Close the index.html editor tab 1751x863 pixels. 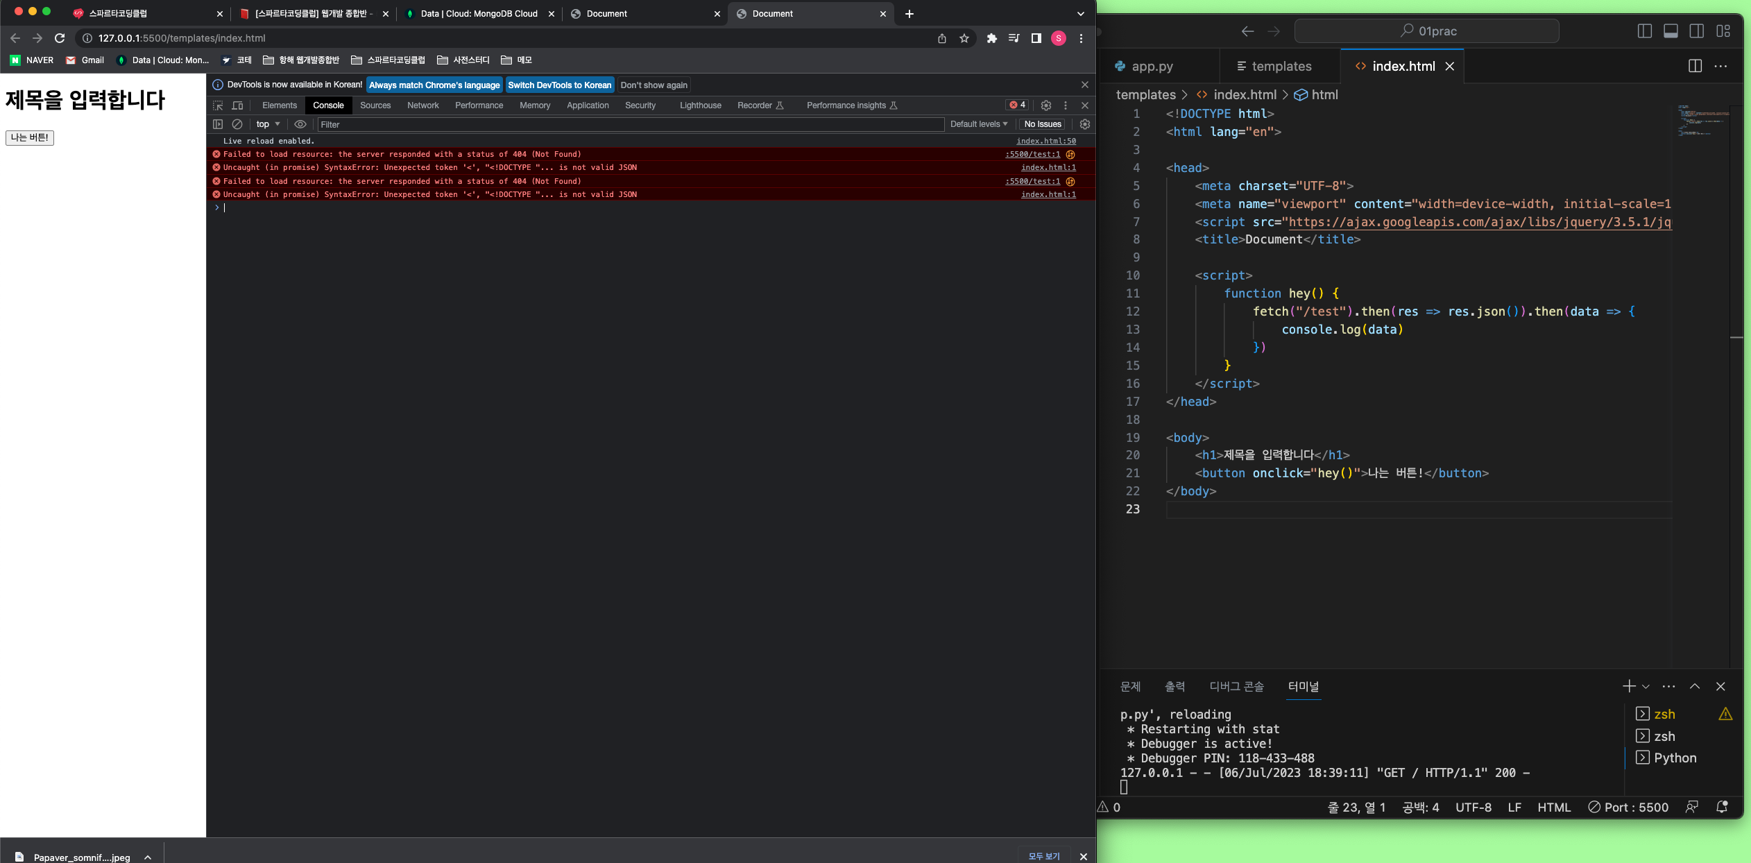tap(1450, 66)
